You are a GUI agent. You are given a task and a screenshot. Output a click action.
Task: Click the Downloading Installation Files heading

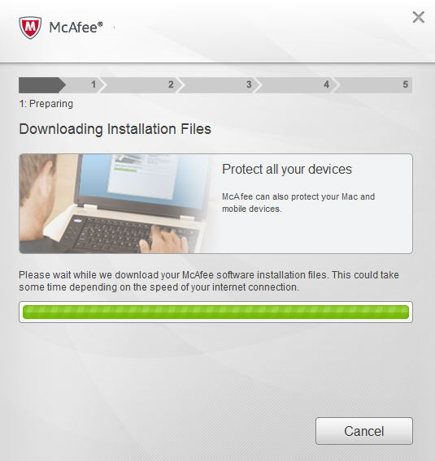(115, 129)
